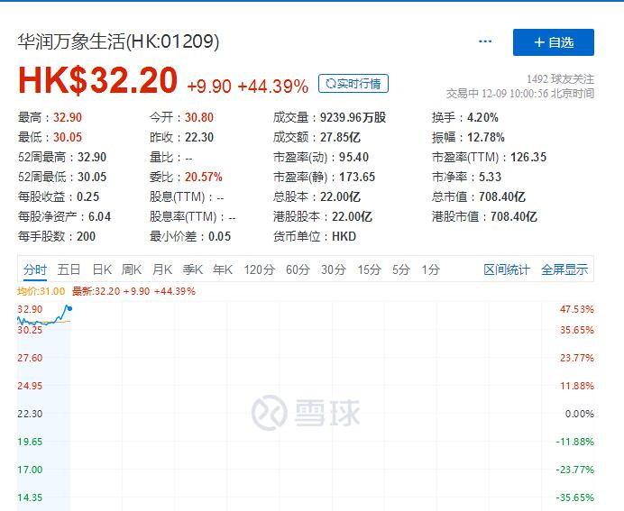Open 区间统计 range statistics

tap(507, 269)
